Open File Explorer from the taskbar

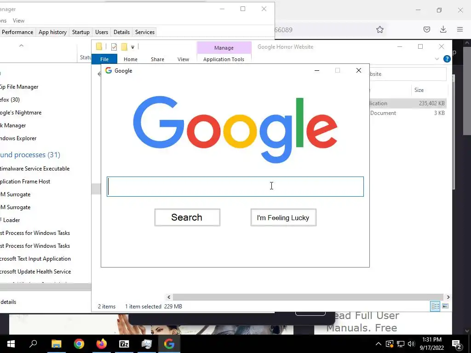click(x=56, y=344)
